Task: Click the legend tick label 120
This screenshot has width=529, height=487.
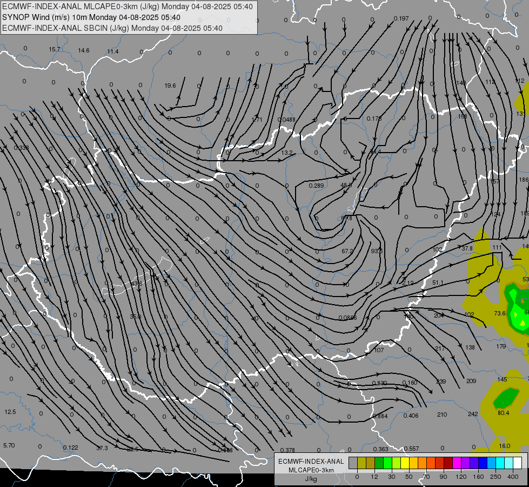Action: pyautogui.click(x=461, y=477)
